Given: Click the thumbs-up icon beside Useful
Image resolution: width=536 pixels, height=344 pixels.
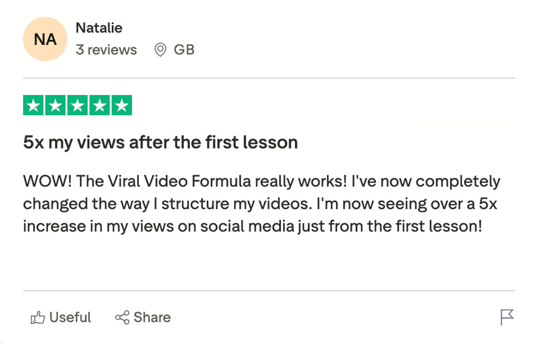Looking at the screenshot, I should [38, 318].
